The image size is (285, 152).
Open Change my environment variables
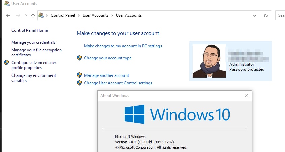34,78
